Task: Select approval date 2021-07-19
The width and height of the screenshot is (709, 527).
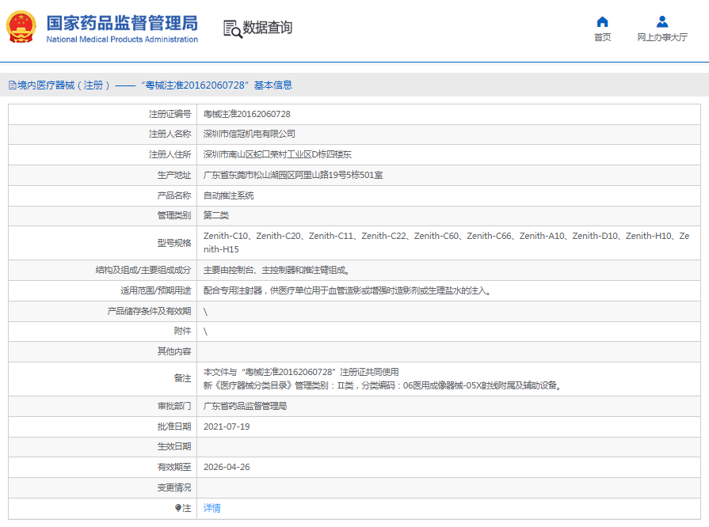Action: click(x=227, y=427)
